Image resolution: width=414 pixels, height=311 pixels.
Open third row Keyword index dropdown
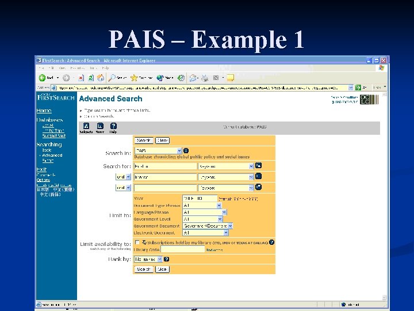pyautogui.click(x=251, y=188)
